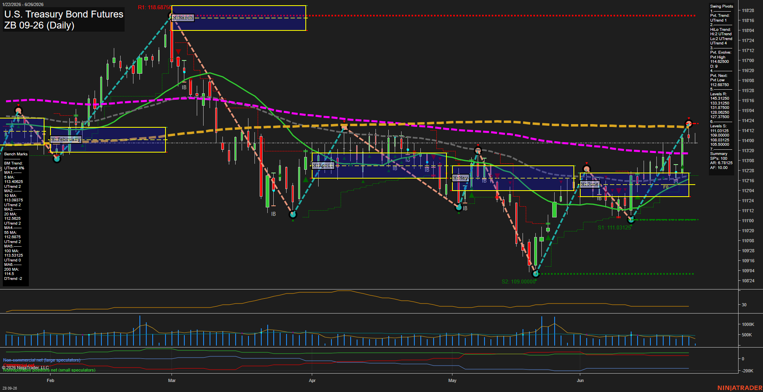763x392 pixels.
Task: Click the swing high pivot marker above M:June box
Action: tap(587, 169)
